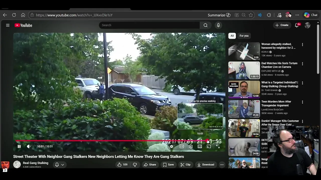This screenshot has width=321, height=180.
Task: Like the video with thumbs up 109
Action: 122,164
